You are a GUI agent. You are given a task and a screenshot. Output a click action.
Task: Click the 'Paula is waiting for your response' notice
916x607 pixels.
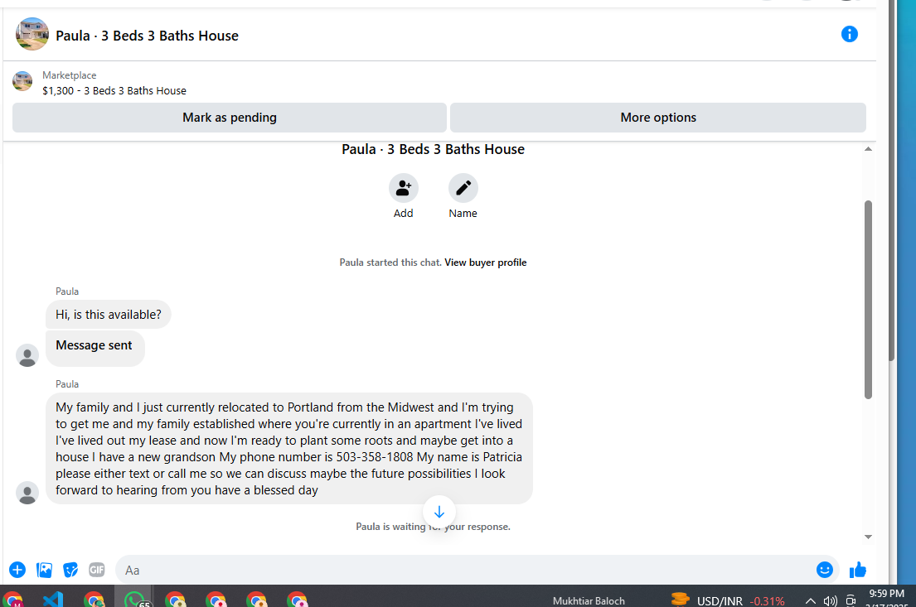(433, 527)
